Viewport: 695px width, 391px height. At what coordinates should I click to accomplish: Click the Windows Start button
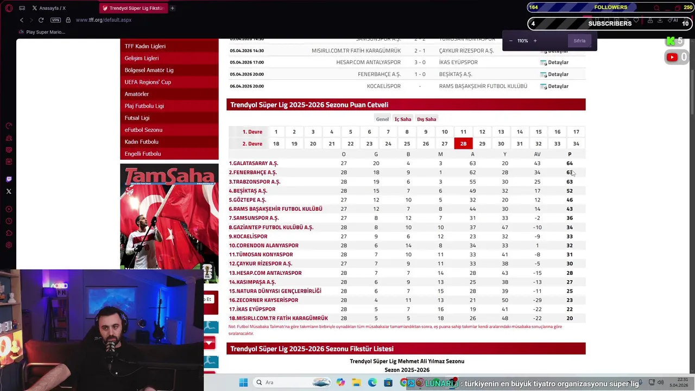[x=243, y=382]
